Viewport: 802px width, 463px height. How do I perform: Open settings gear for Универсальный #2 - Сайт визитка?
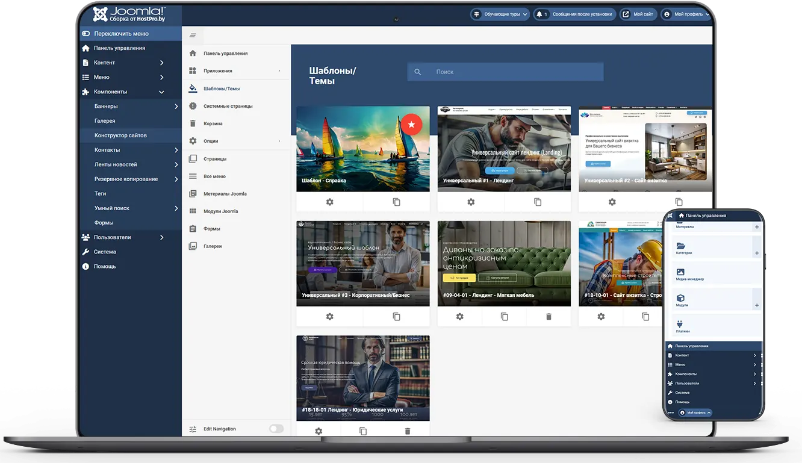[x=612, y=202]
